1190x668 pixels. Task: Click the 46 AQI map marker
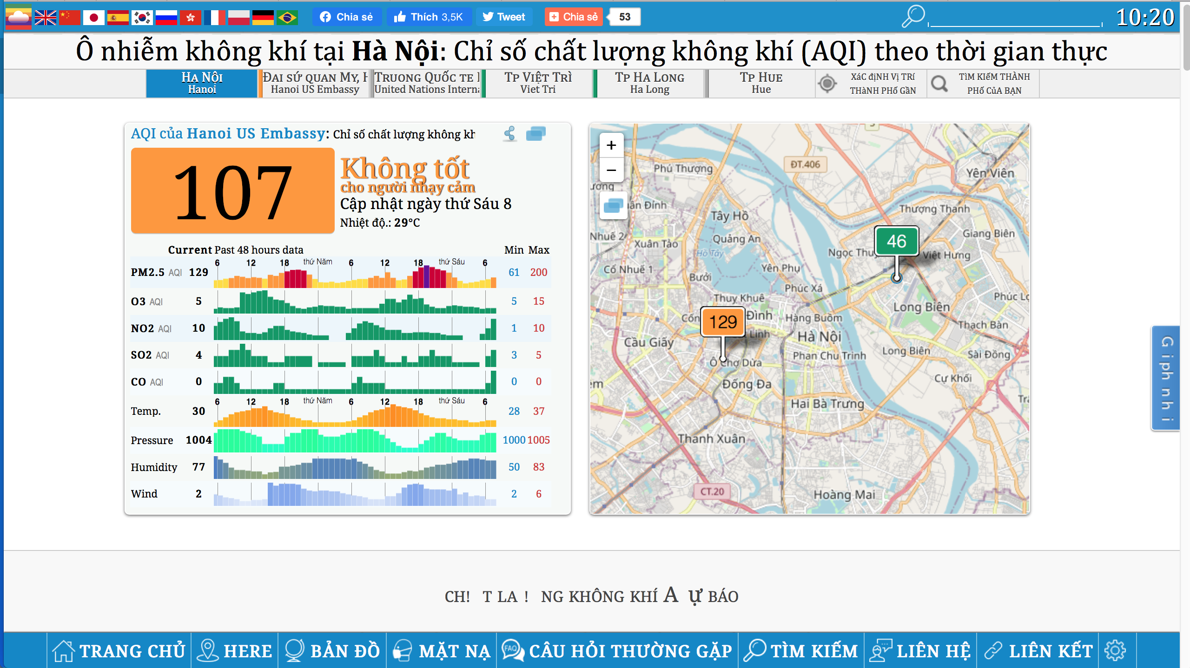pos(896,242)
